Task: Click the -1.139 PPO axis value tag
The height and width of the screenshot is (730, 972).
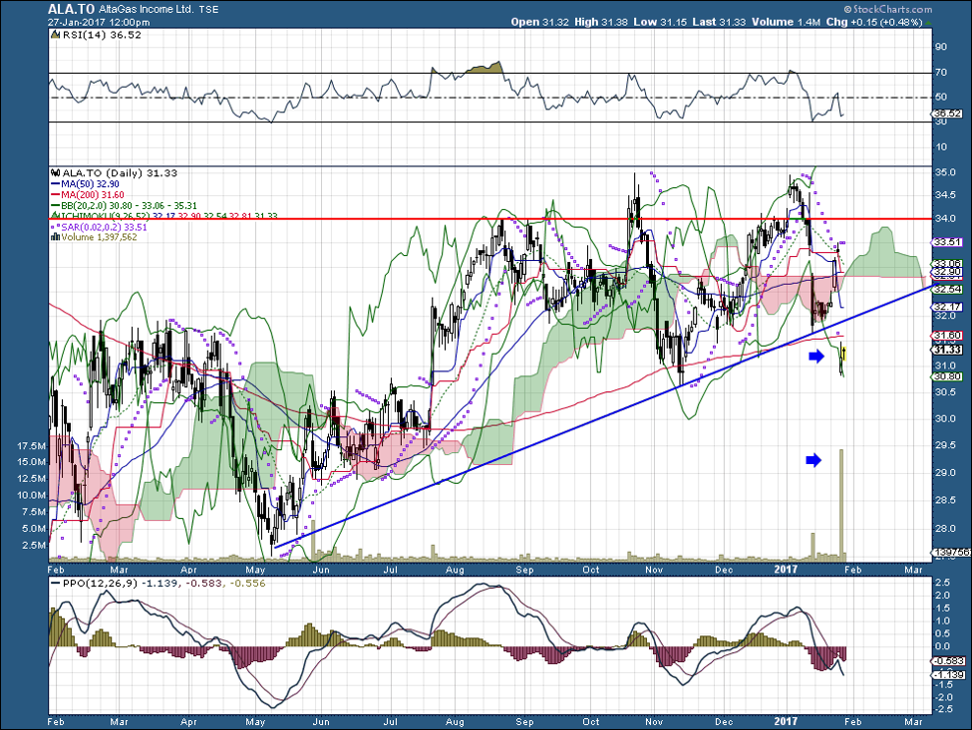Action: coord(949,675)
